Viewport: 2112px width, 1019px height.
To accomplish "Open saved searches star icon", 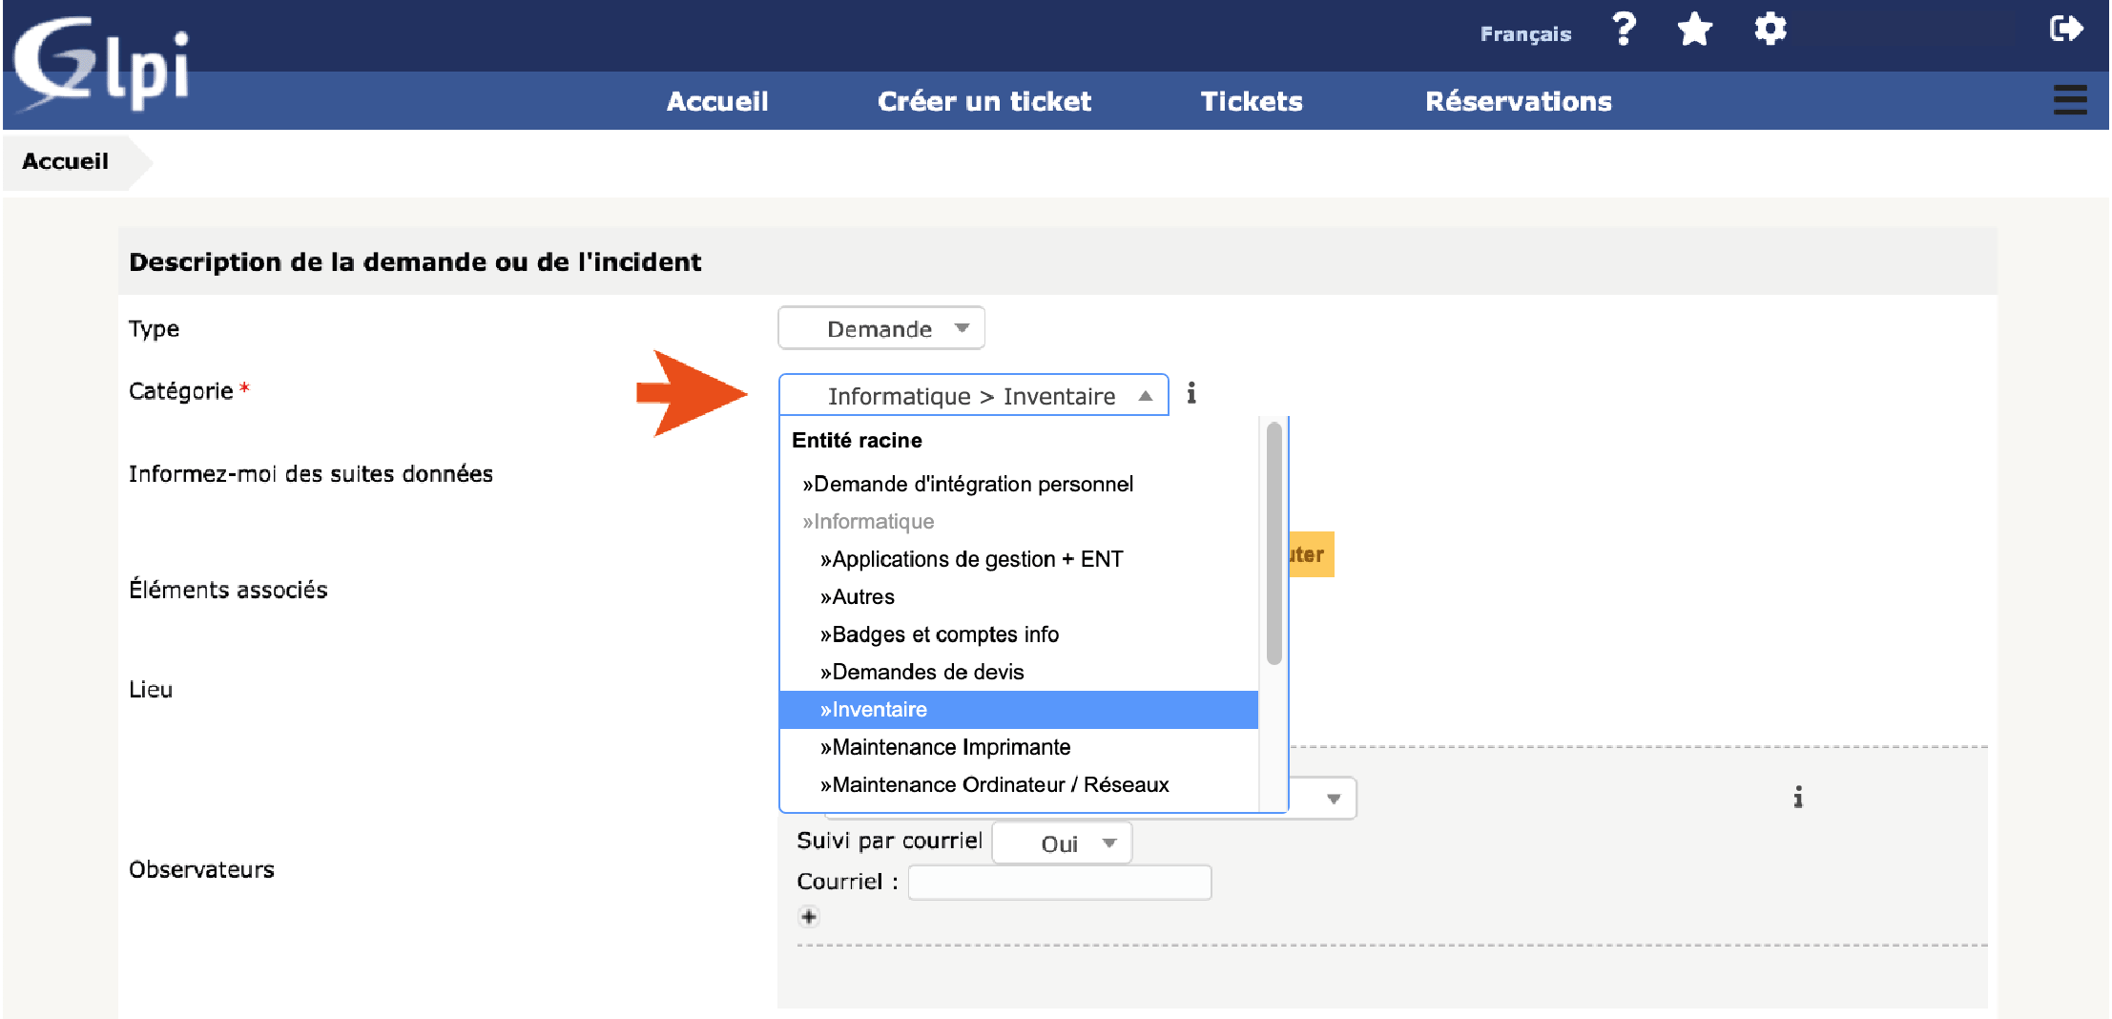I will click(x=1695, y=30).
